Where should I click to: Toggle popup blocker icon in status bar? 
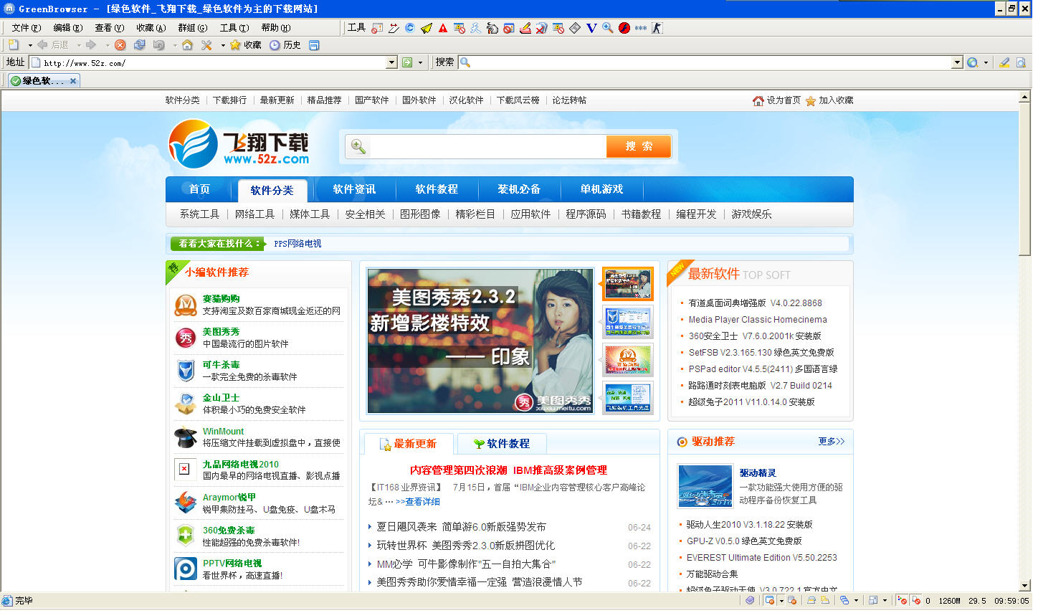tap(769, 600)
